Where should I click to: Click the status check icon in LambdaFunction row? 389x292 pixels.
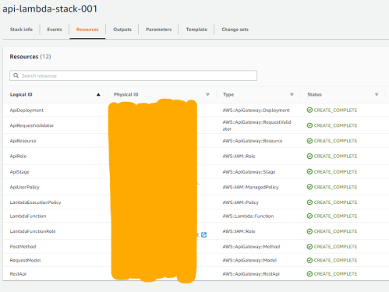(x=309, y=216)
